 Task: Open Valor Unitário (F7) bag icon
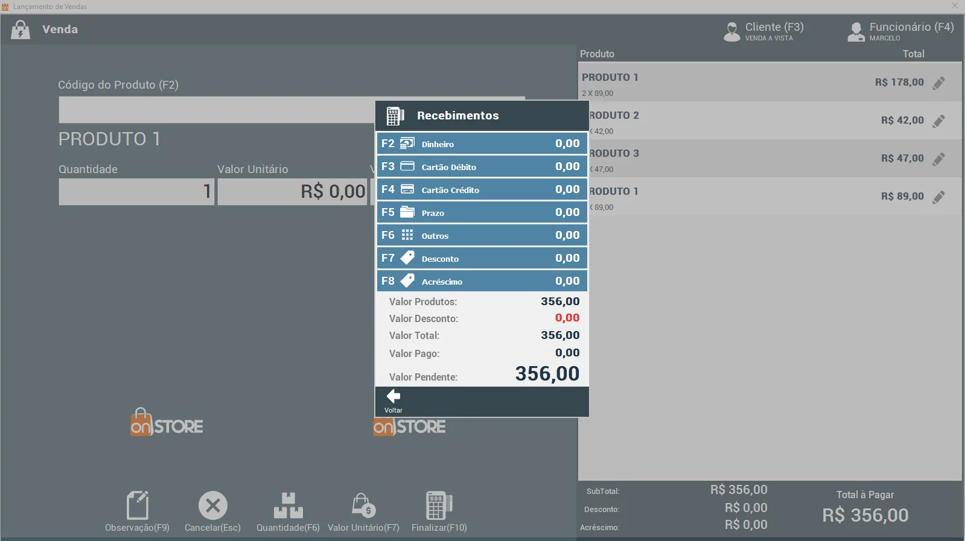pyautogui.click(x=364, y=505)
